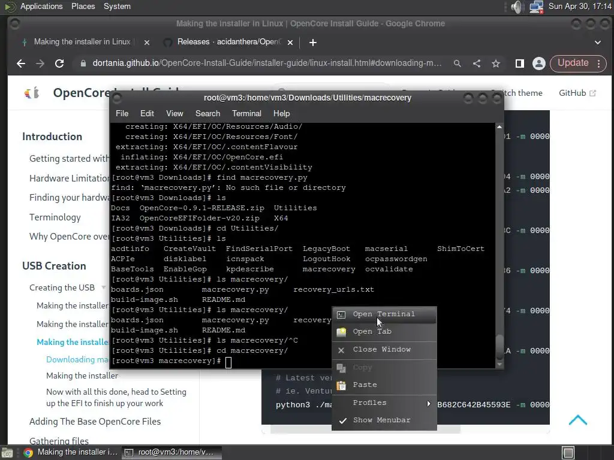
Task: Open the Chrome profile avatar
Action: (x=539, y=63)
